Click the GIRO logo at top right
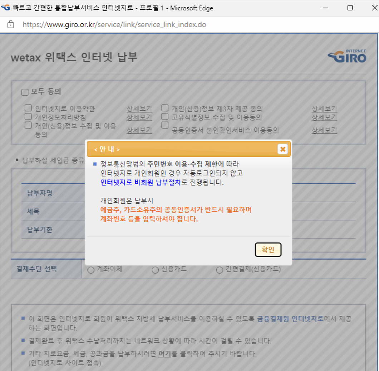The width and height of the screenshot is (379, 371). 347,56
